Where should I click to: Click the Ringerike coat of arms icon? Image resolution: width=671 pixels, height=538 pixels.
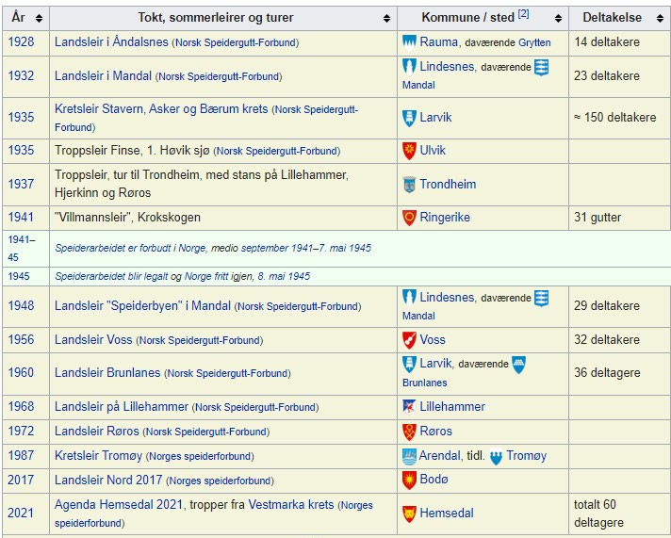[x=409, y=218]
